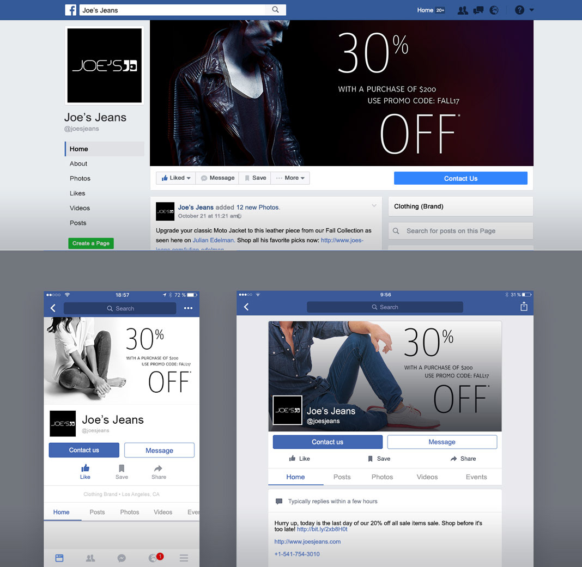
Task: Click the desktop 30% OFF cover photo
Action: (x=342, y=93)
